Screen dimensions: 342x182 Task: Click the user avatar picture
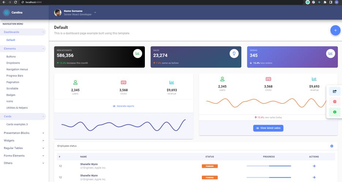pyautogui.click(x=58, y=13)
